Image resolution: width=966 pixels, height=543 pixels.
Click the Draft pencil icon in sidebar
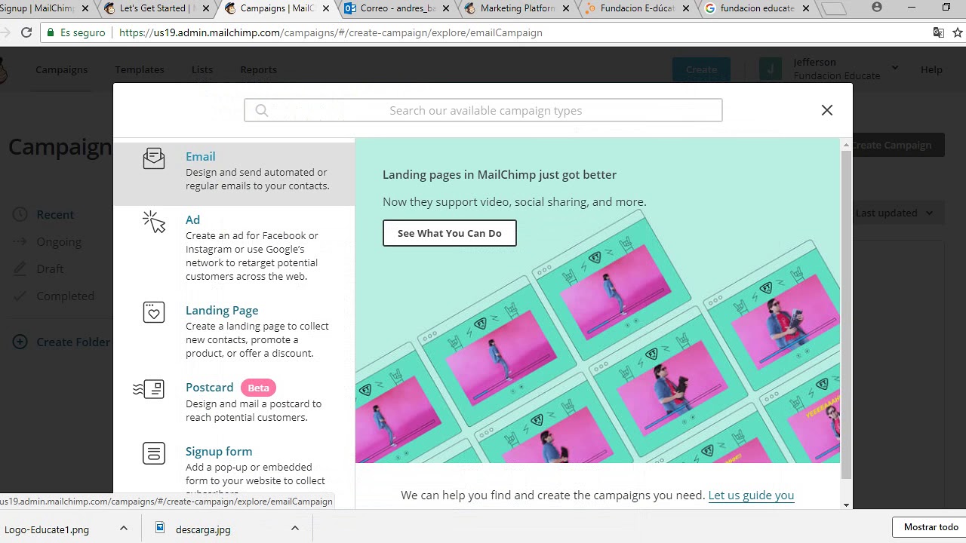tap(20, 268)
